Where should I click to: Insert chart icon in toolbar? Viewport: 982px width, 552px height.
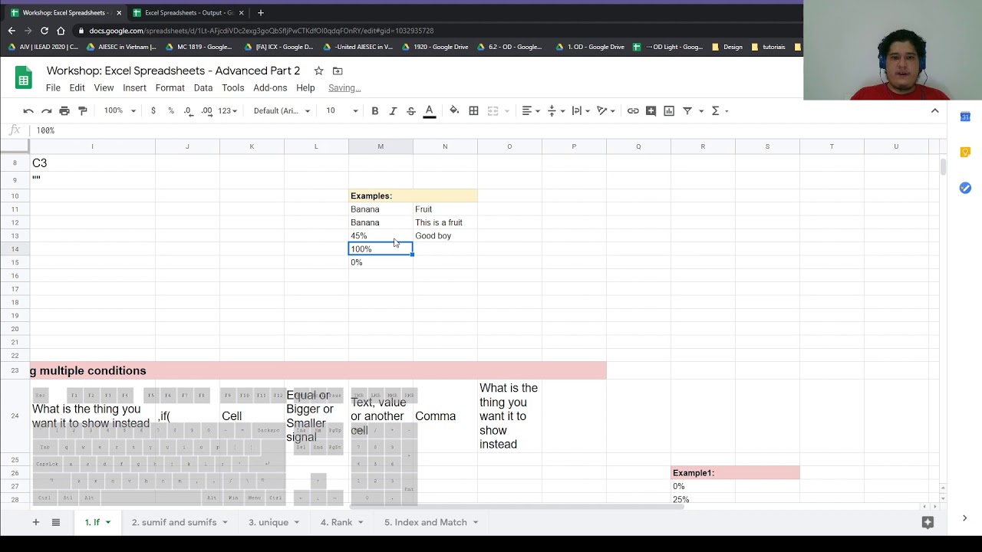tap(669, 111)
